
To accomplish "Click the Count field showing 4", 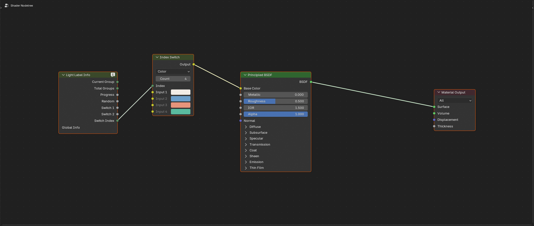I will pos(173,79).
